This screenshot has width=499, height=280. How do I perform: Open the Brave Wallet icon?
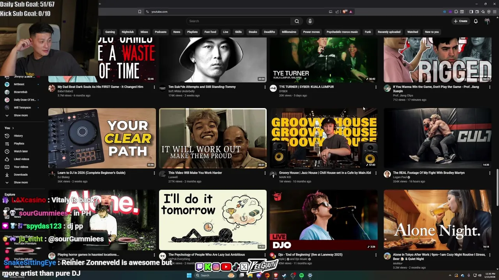477,12
